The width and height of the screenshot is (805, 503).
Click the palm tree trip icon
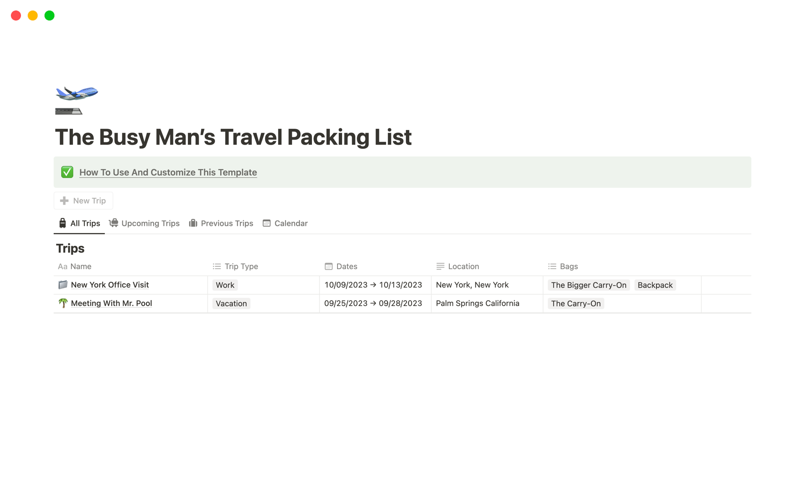click(63, 303)
